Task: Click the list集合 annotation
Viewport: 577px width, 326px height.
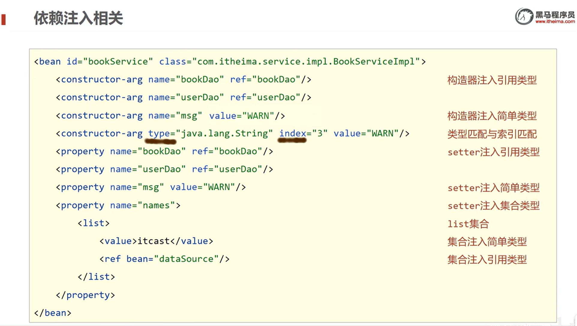Action: click(x=468, y=224)
